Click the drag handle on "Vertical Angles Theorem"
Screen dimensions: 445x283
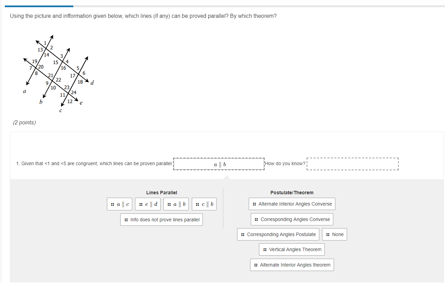264,249
